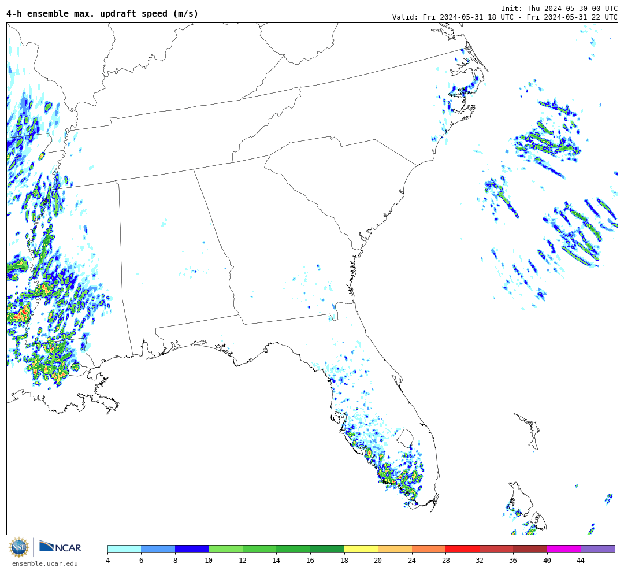
Task: Click colorbar tick label '28'
Action: pos(445,561)
